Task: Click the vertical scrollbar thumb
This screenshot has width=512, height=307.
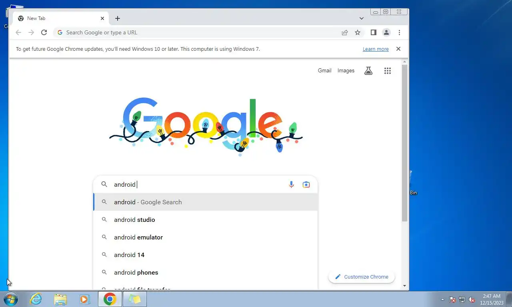Action: point(404,143)
